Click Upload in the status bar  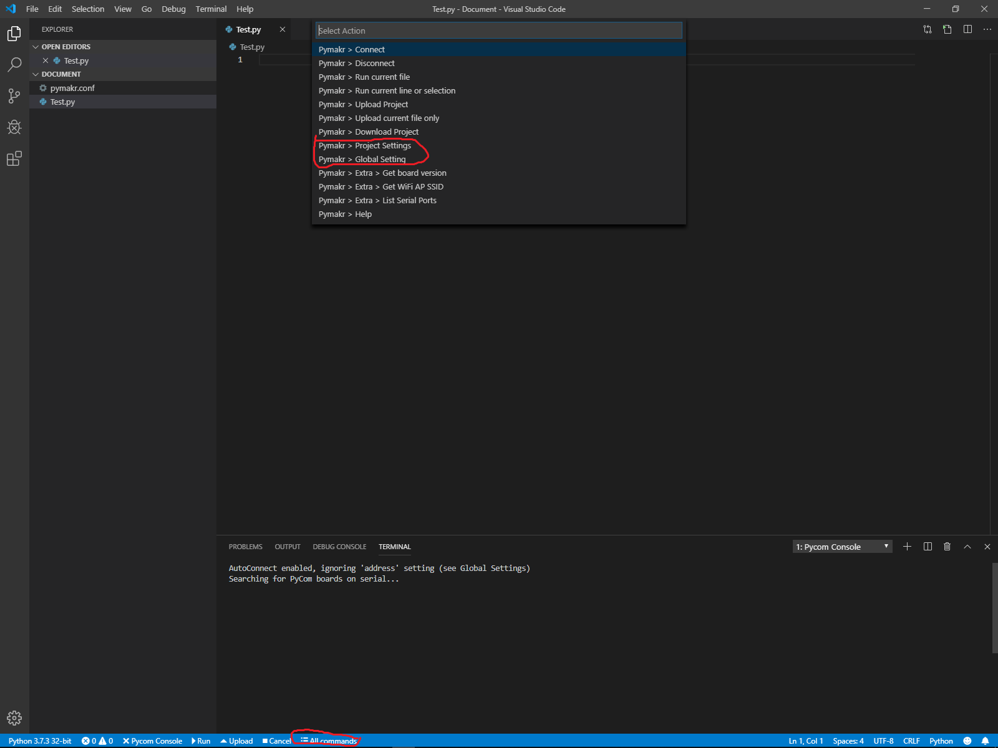click(x=236, y=741)
